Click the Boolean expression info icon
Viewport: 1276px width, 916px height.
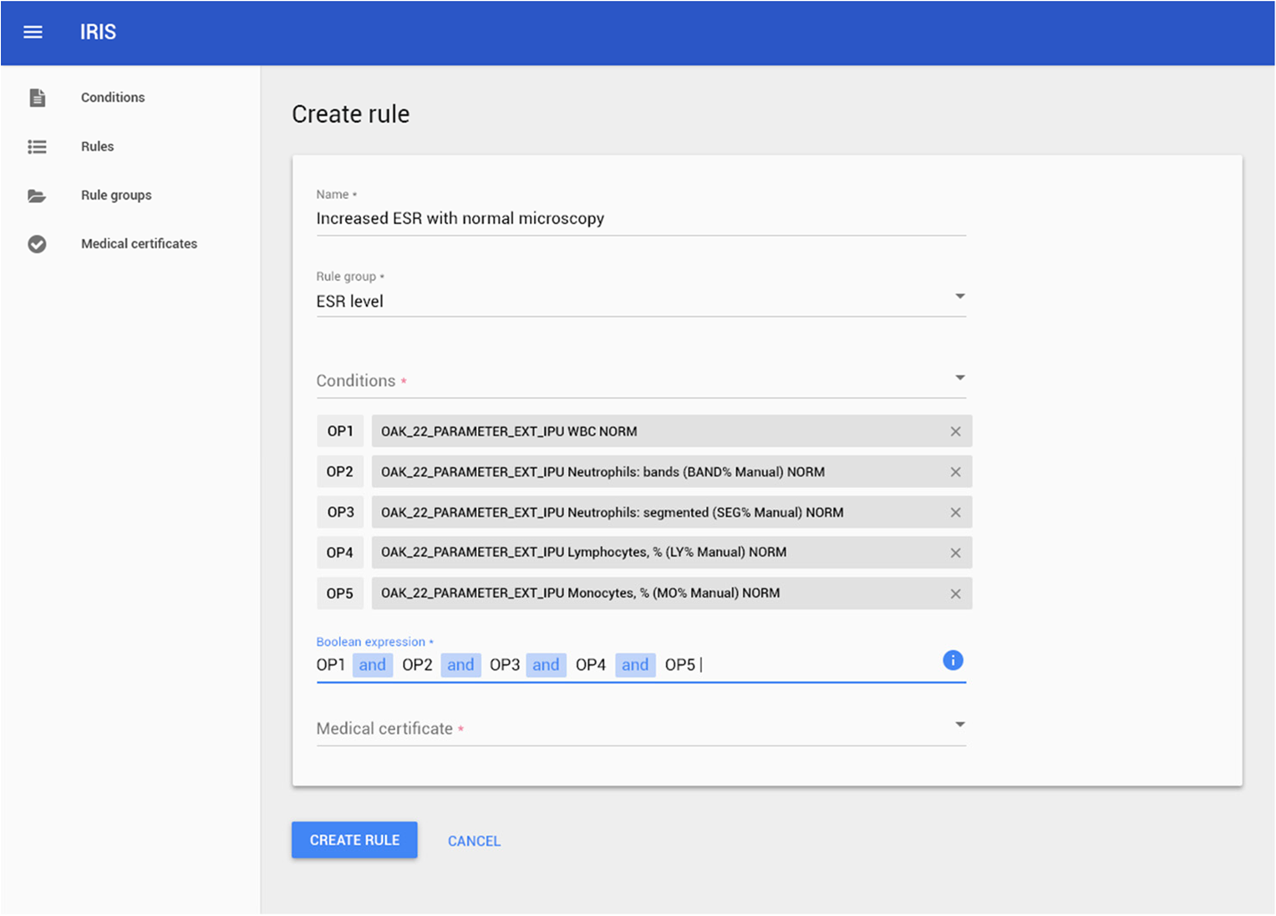point(953,660)
